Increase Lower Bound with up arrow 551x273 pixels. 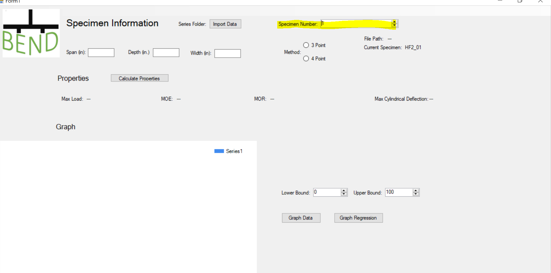click(344, 191)
